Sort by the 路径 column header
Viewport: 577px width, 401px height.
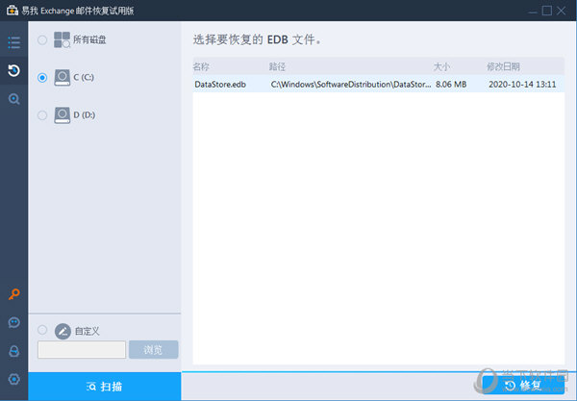coord(277,66)
